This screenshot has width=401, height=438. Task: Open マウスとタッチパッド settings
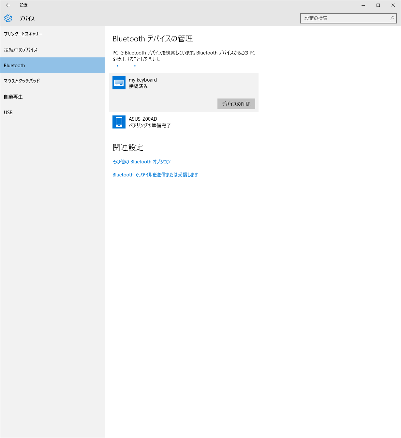click(22, 81)
